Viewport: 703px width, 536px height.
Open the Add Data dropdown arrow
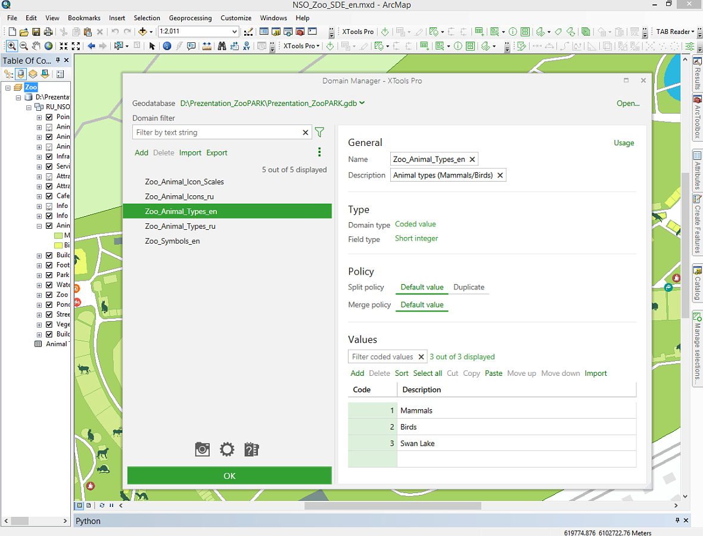pyautogui.click(x=151, y=32)
